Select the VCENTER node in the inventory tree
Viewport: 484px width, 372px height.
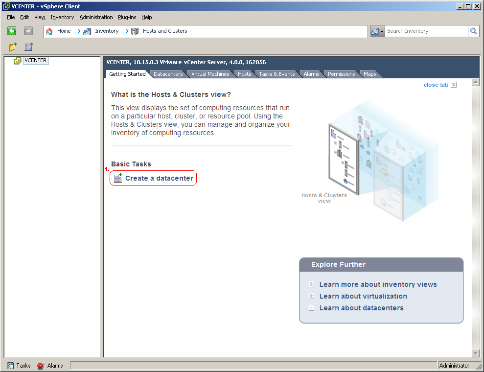[x=36, y=61]
